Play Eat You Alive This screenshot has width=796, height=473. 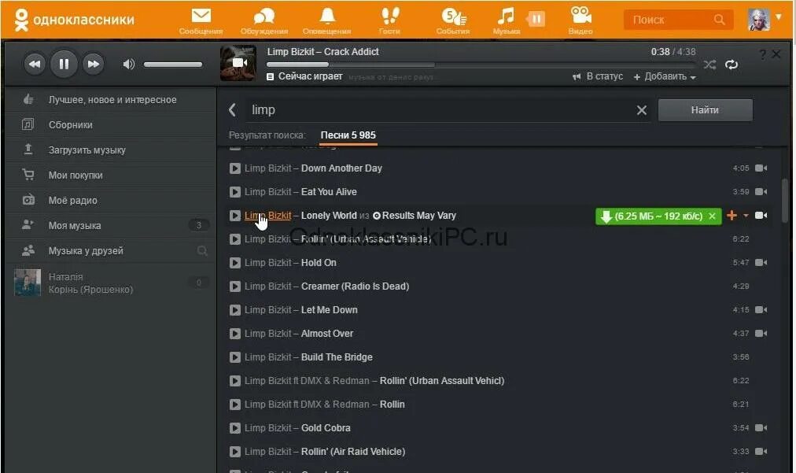pos(234,192)
